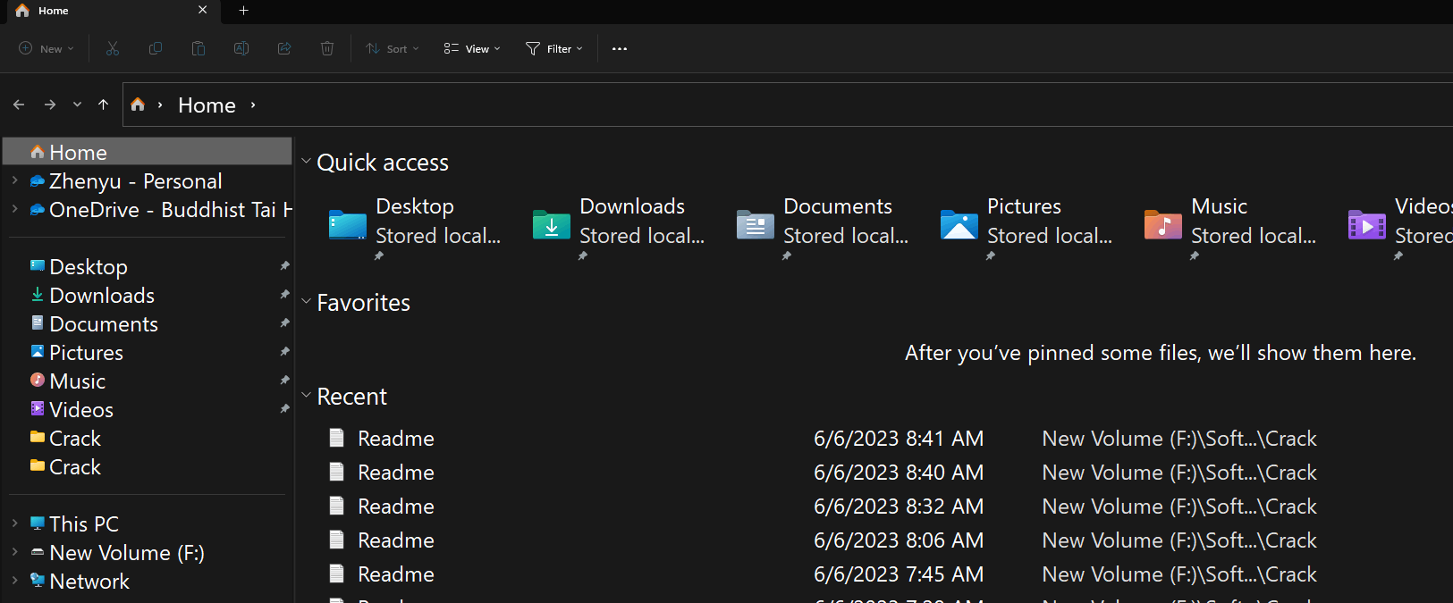Unpin Desktop via its pin icon in sidebar
This screenshot has width=1453, height=603.
[284, 265]
